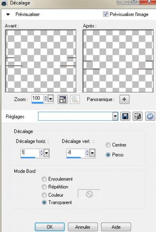Click the Panoramique navigate cross-arrow button
Viewport: 156px width, 232px height.
point(124,99)
